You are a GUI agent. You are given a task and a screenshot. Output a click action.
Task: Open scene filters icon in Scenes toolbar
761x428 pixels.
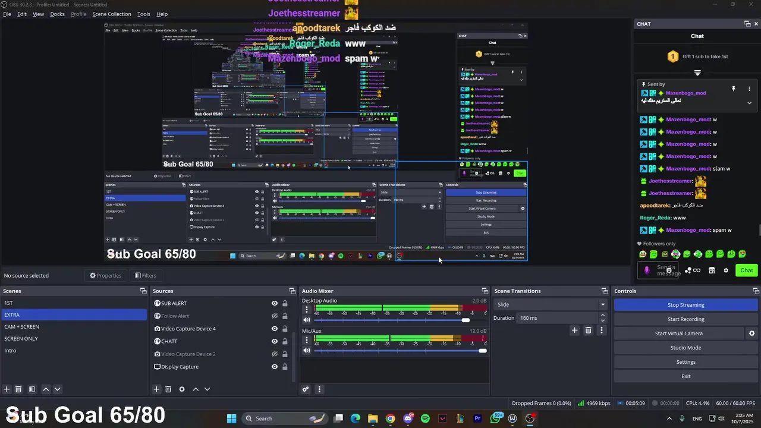tap(32, 389)
